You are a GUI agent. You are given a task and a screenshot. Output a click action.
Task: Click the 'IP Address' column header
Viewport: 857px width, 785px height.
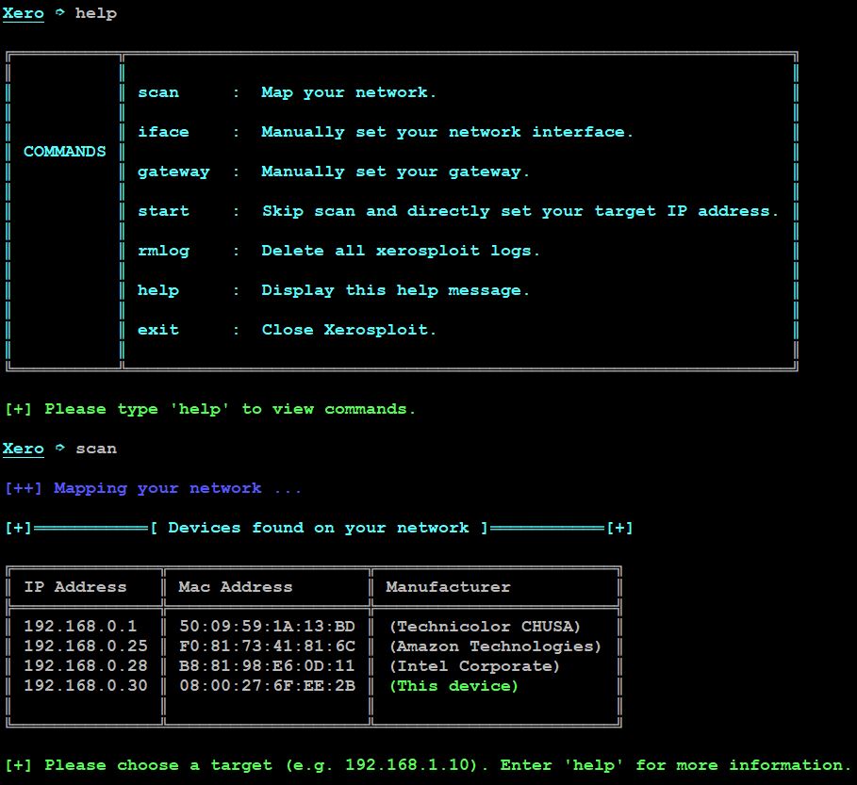[75, 587]
